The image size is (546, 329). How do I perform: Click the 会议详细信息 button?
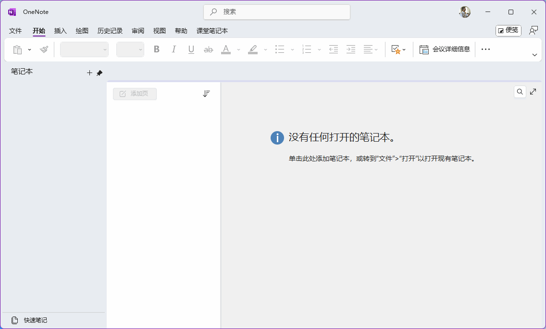pyautogui.click(x=445, y=49)
